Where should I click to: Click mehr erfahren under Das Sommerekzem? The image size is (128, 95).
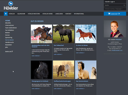point(80,89)
